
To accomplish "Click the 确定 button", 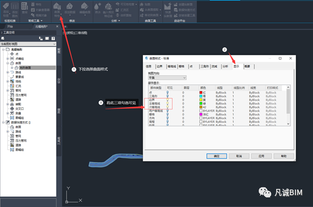I will click(x=216, y=156).
